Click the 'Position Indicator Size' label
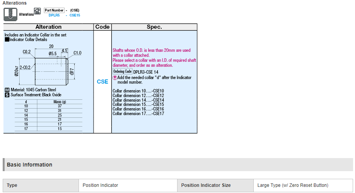The width and height of the screenshot is (355, 193). pyautogui.click(x=206, y=185)
